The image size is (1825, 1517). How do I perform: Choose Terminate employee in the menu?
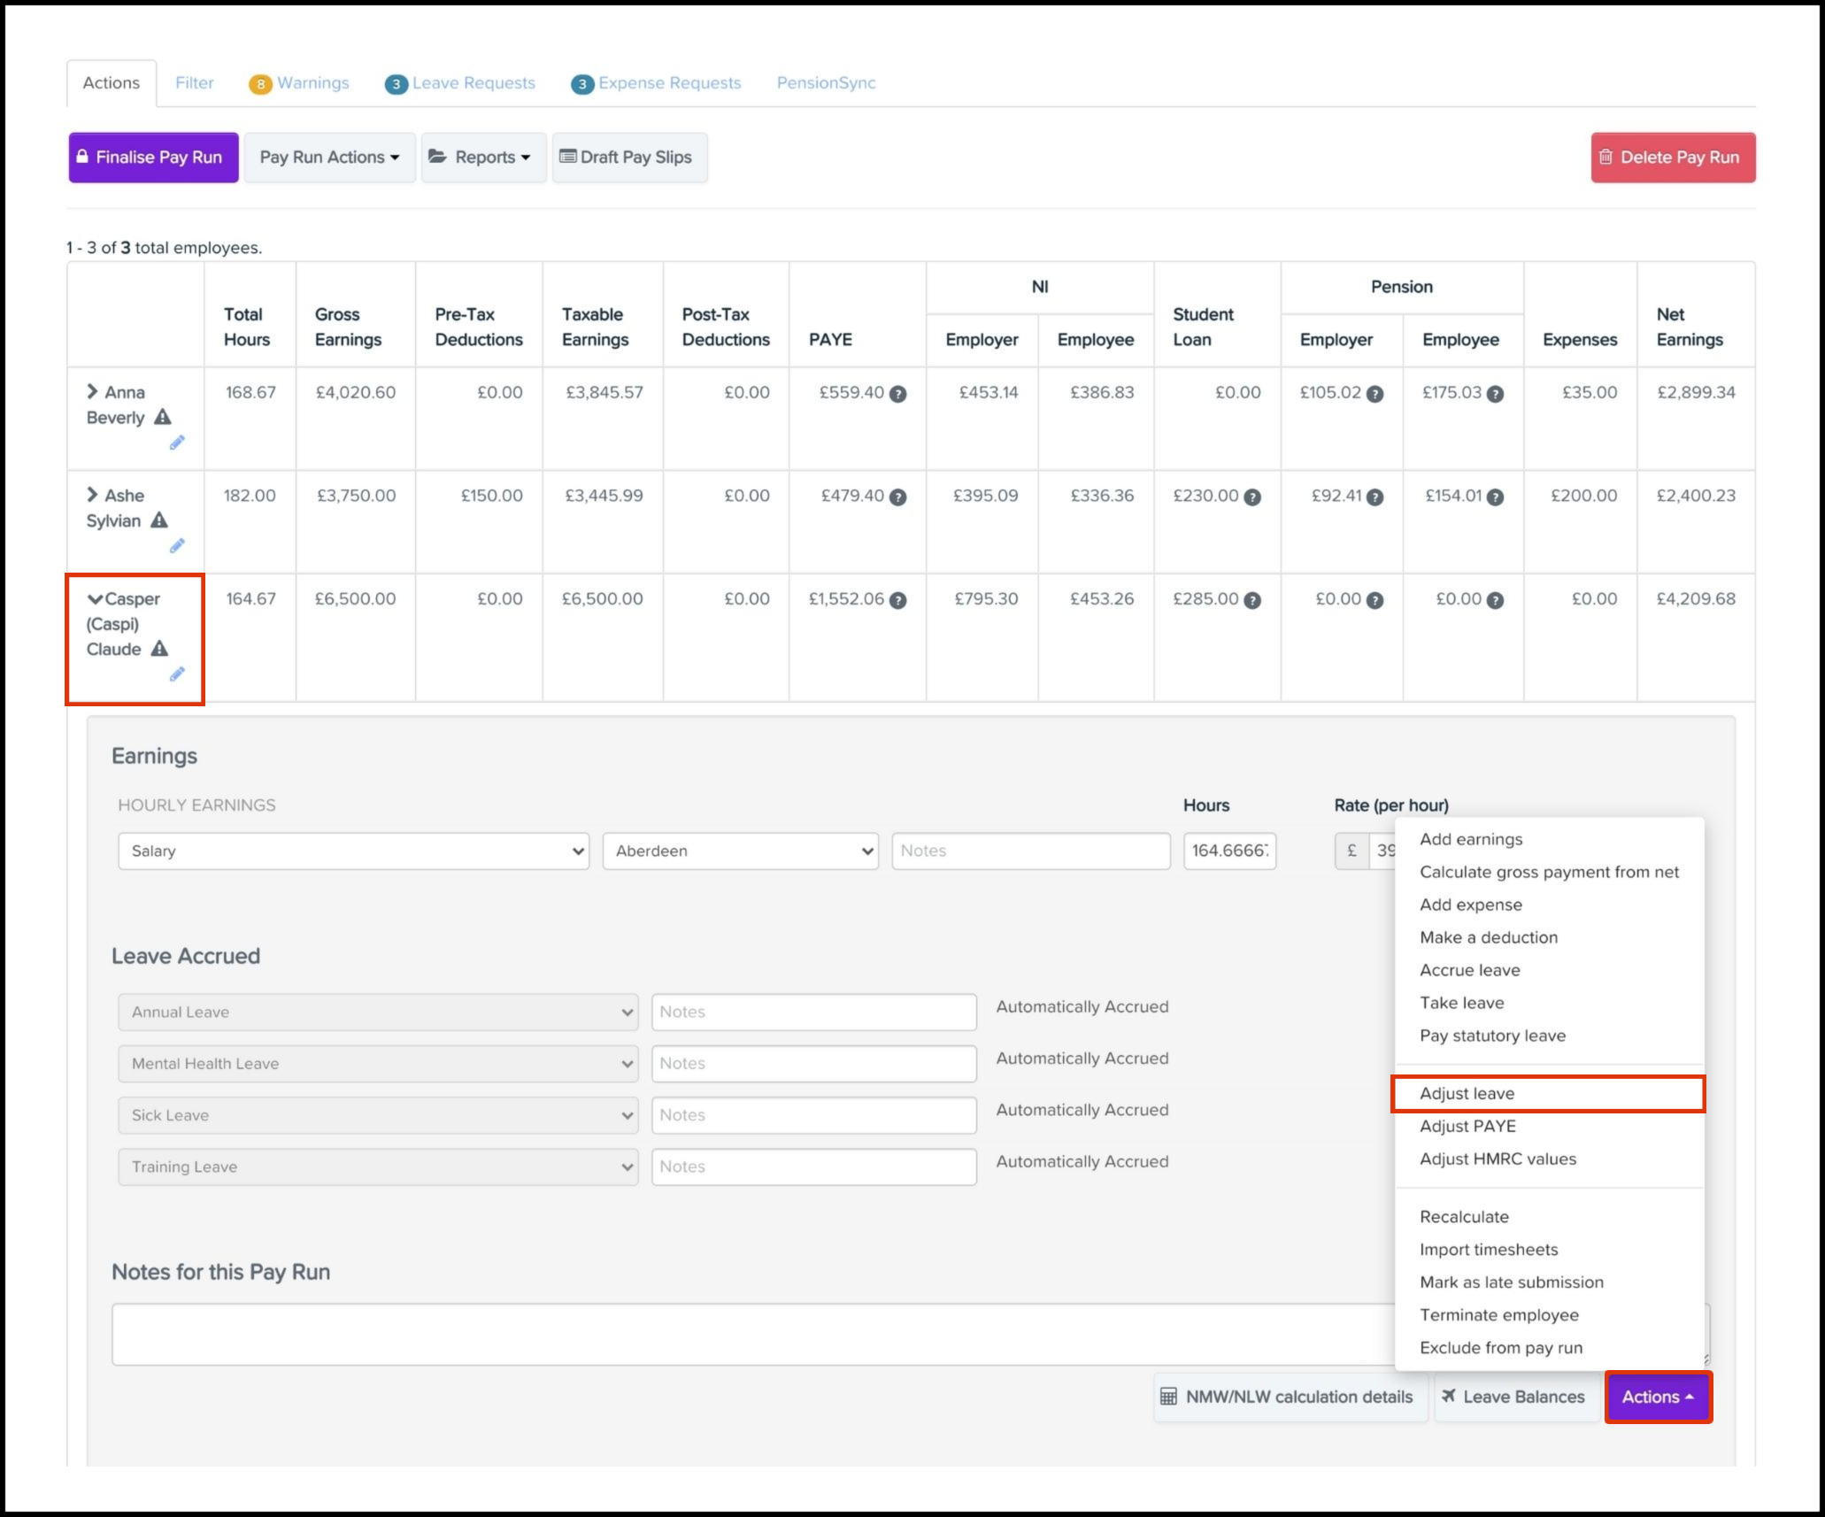[1498, 1314]
